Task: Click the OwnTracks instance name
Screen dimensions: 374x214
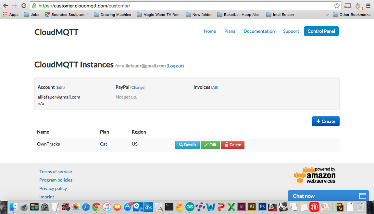Action: coord(48,144)
